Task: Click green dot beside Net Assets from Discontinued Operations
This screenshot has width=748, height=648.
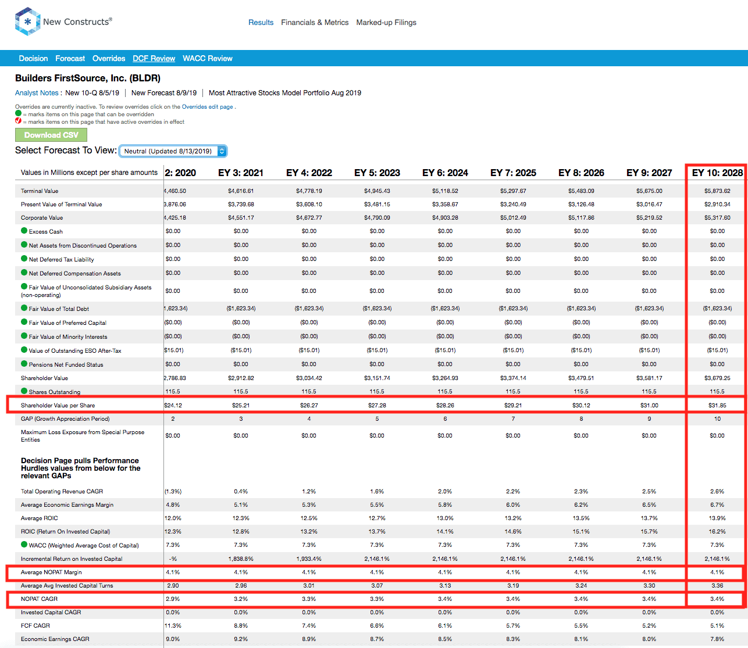Action: (x=24, y=245)
